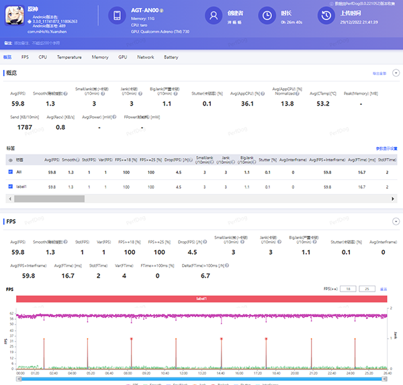
Task: Click the upload time history icon
Action: 325,15
